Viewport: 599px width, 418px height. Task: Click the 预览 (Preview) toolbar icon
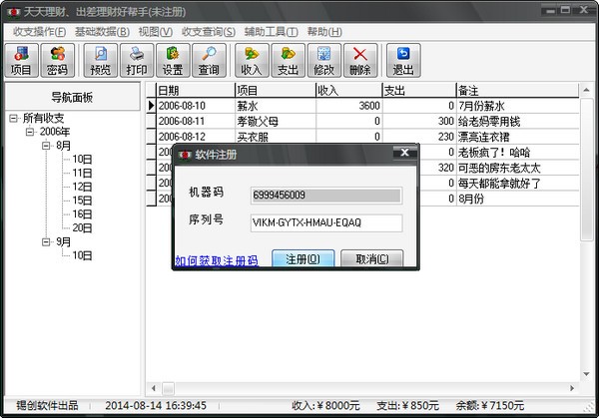pyautogui.click(x=101, y=61)
